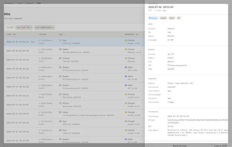Viewport: 232px width, 147px height.
Task: Select the hit at 2026-07-17 07:10:36
Action: tap(75, 123)
